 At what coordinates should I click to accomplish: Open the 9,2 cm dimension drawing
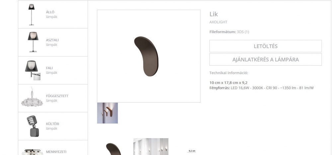(x=192, y=152)
